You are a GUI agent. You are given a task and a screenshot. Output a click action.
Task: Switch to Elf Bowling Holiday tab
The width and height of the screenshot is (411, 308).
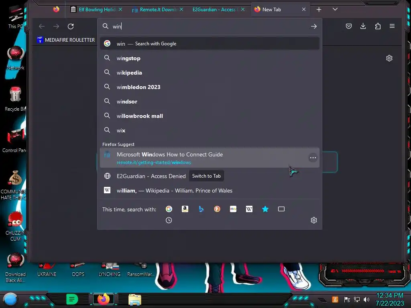pyautogui.click(x=96, y=10)
